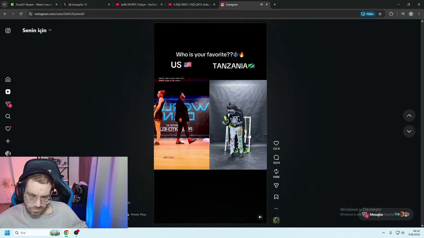The height and width of the screenshot is (238, 424).
Task: Open the media controls icon in toolbar
Action: point(403,14)
